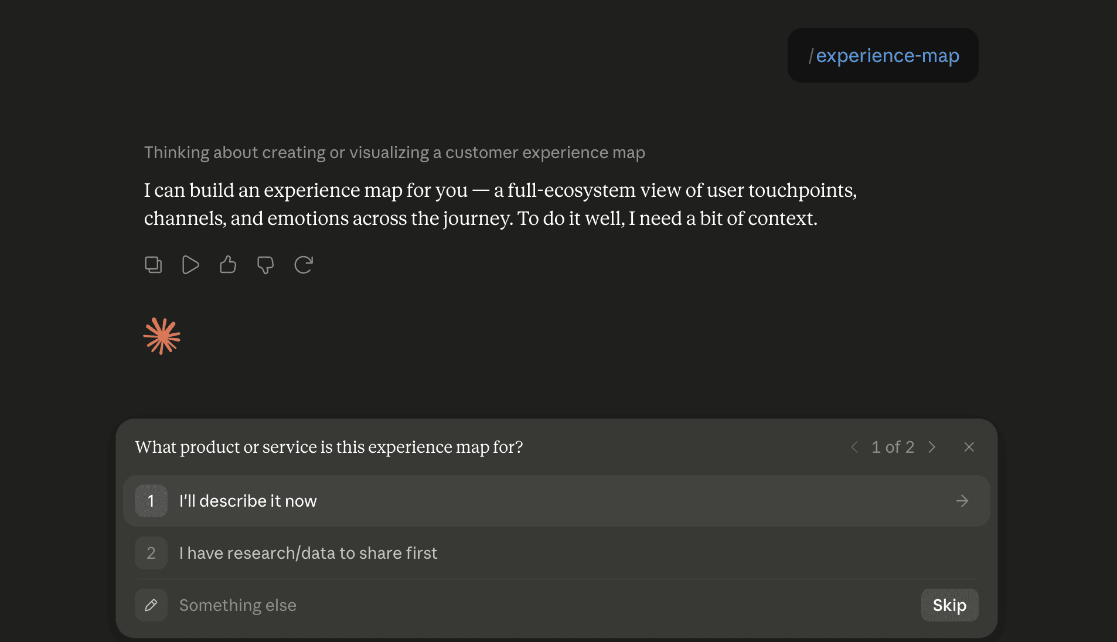Click the "What product or service" question text

329,447
